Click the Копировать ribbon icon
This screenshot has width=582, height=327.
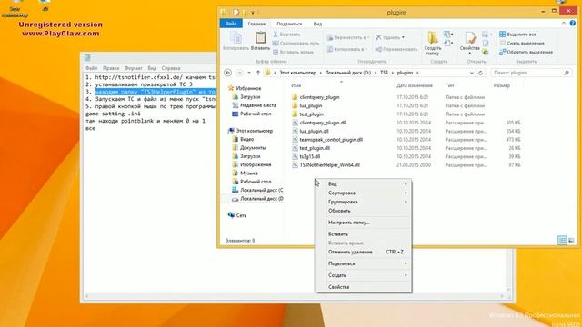click(x=236, y=41)
